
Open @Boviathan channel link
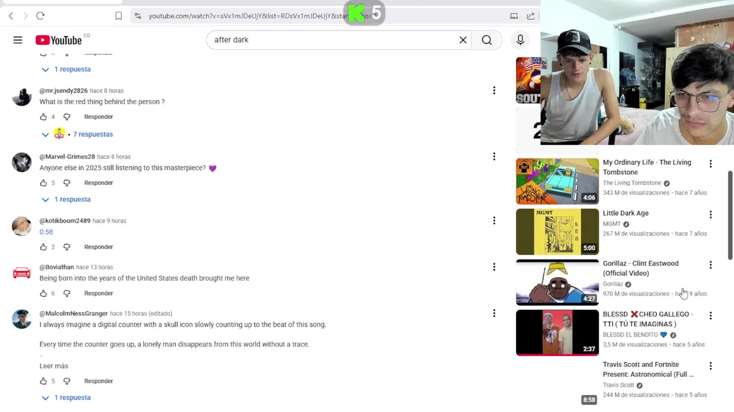57,267
